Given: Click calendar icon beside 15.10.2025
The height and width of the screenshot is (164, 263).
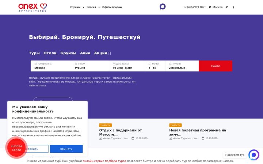Looking at the screenshot, I should point(203,138).
